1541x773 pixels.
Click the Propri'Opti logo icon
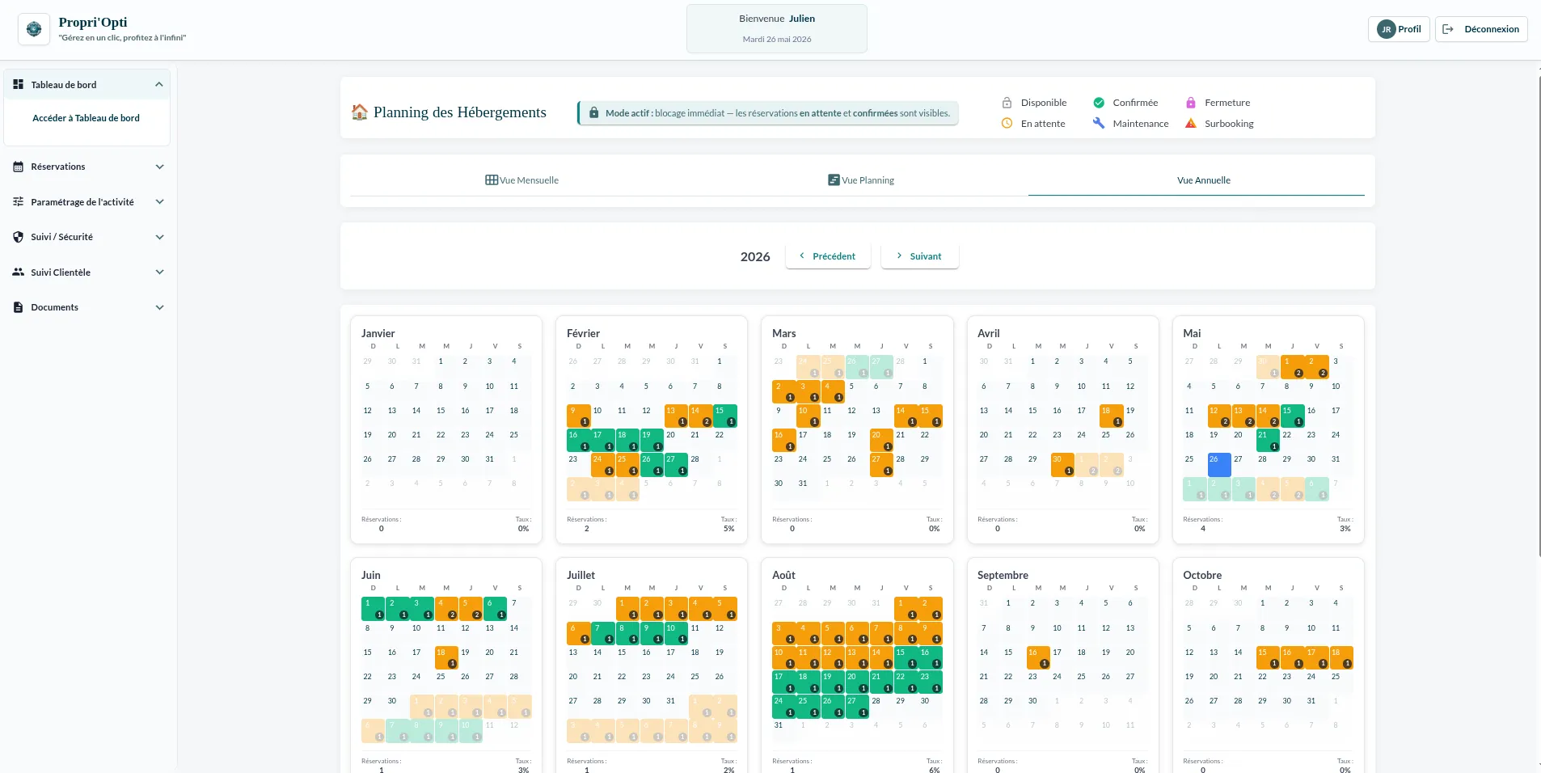[34, 29]
